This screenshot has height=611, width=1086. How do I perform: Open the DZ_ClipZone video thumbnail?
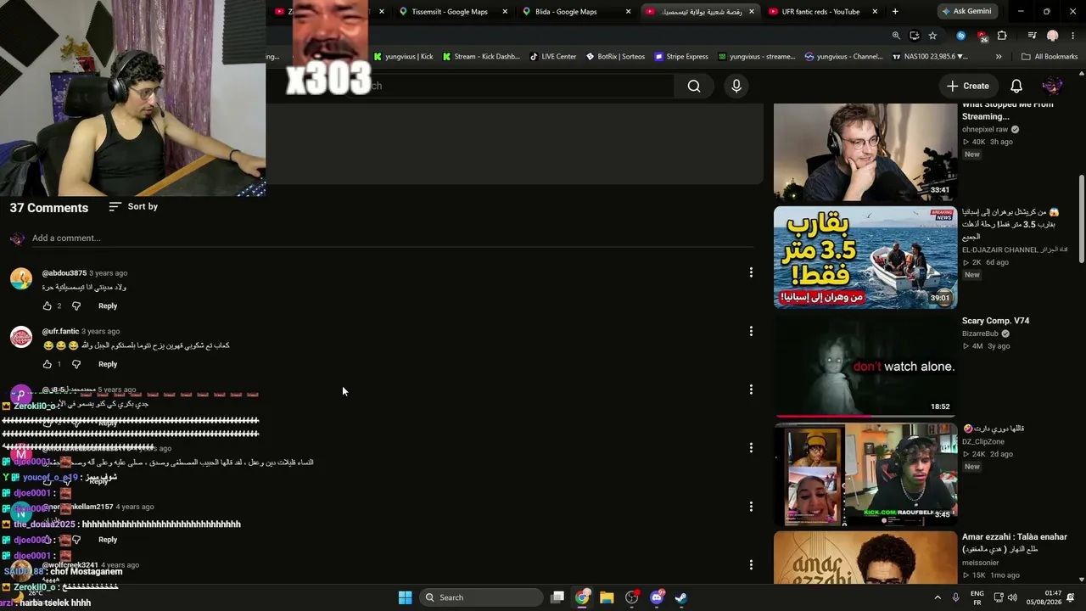tap(865, 473)
